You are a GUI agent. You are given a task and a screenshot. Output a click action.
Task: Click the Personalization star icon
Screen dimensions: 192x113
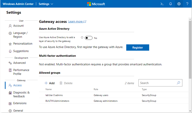[x=10, y=44]
